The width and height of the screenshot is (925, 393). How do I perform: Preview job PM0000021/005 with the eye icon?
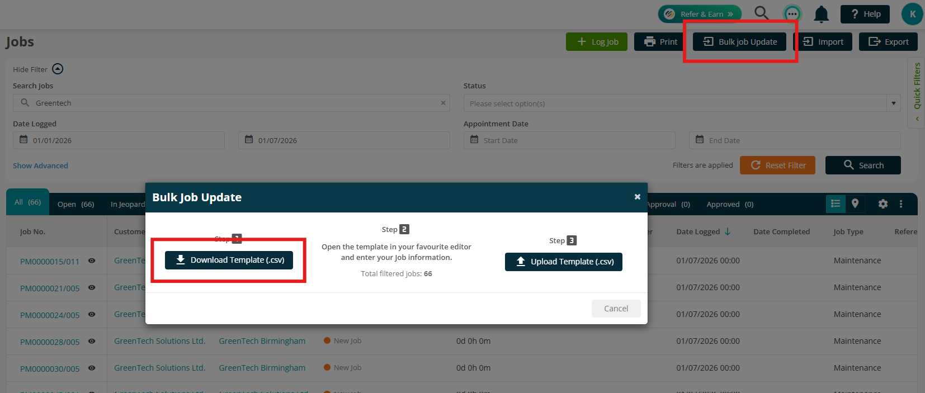[x=92, y=287]
